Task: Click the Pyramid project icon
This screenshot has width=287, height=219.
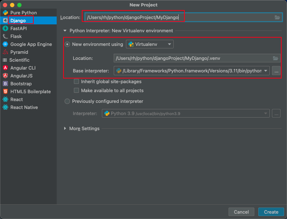Action: click(5, 52)
